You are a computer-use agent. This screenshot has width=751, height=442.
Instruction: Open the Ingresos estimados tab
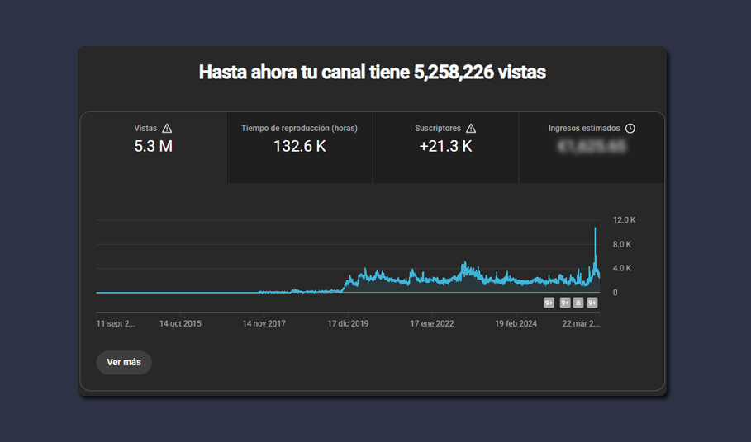592,148
